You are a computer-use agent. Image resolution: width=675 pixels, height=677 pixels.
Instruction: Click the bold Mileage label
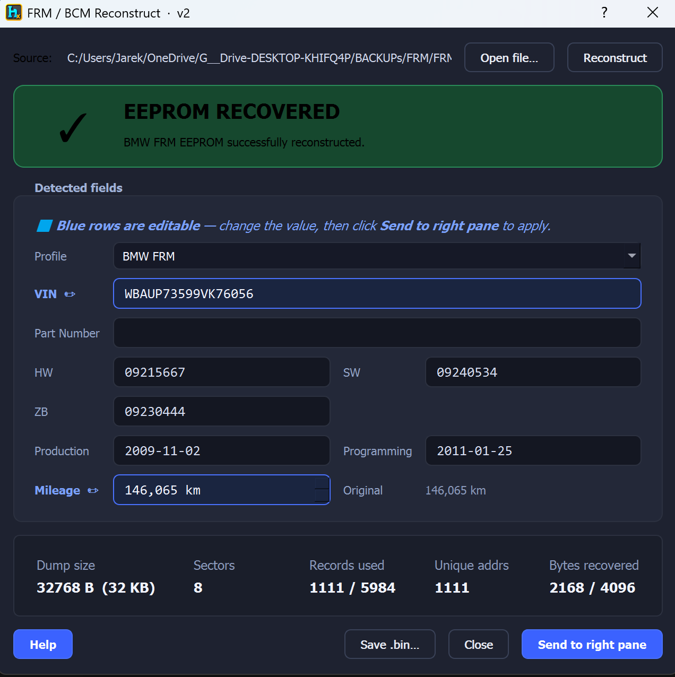coord(57,490)
